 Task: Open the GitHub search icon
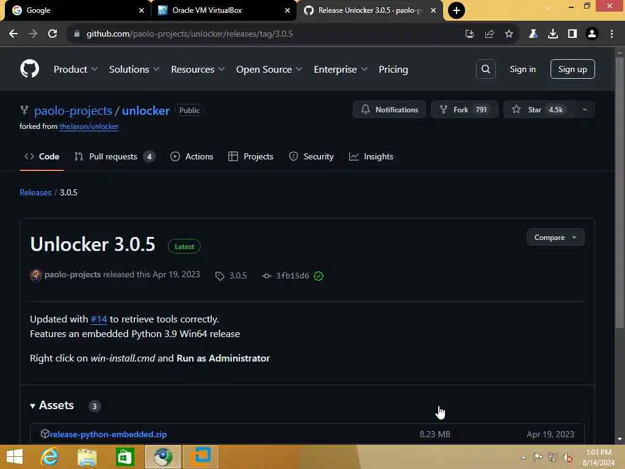[x=485, y=69]
